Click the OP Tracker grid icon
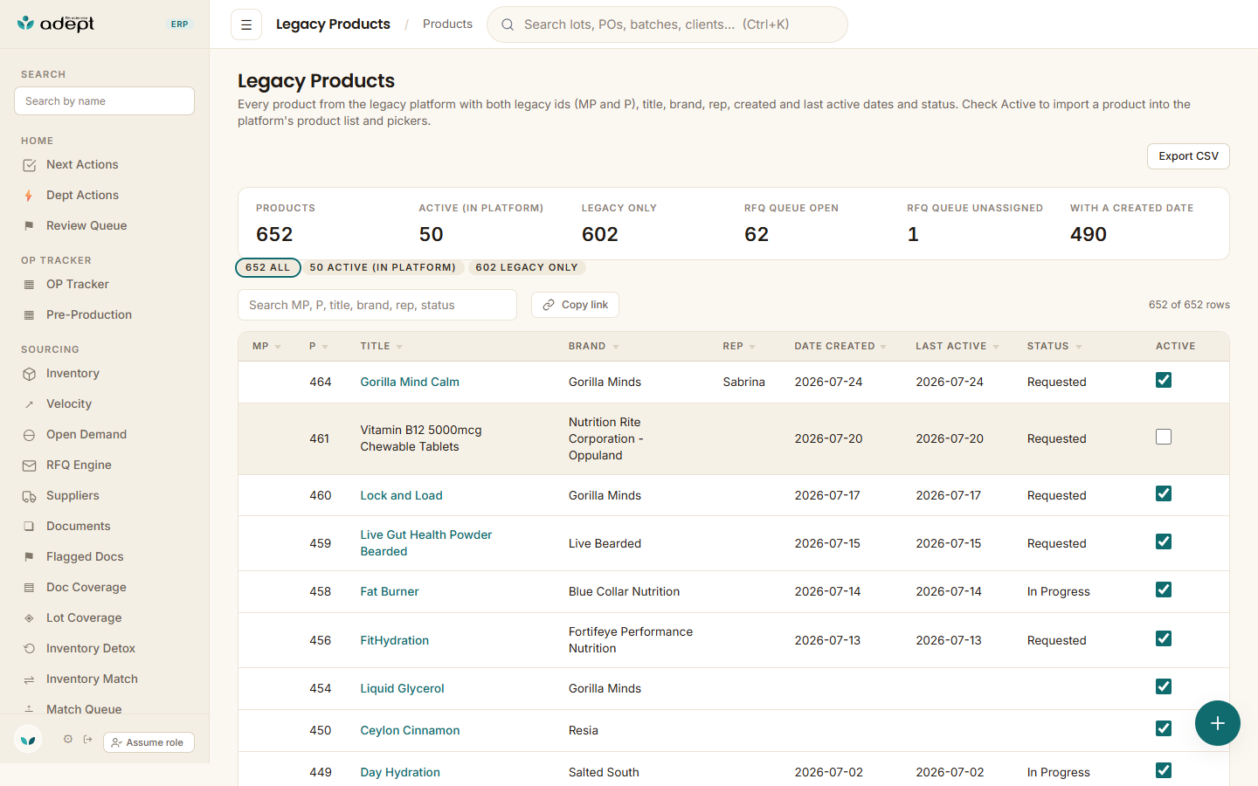This screenshot has width=1258, height=786. (x=29, y=285)
